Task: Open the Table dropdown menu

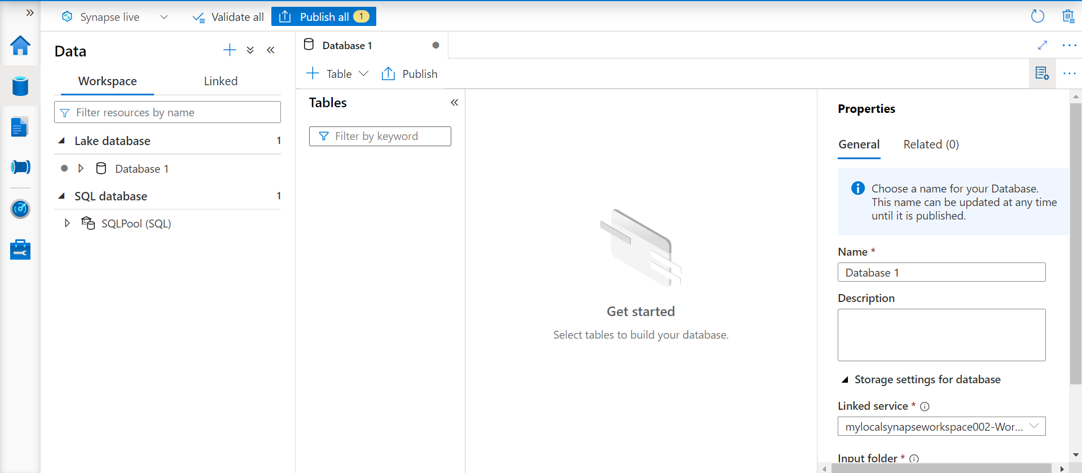Action: pyautogui.click(x=363, y=74)
